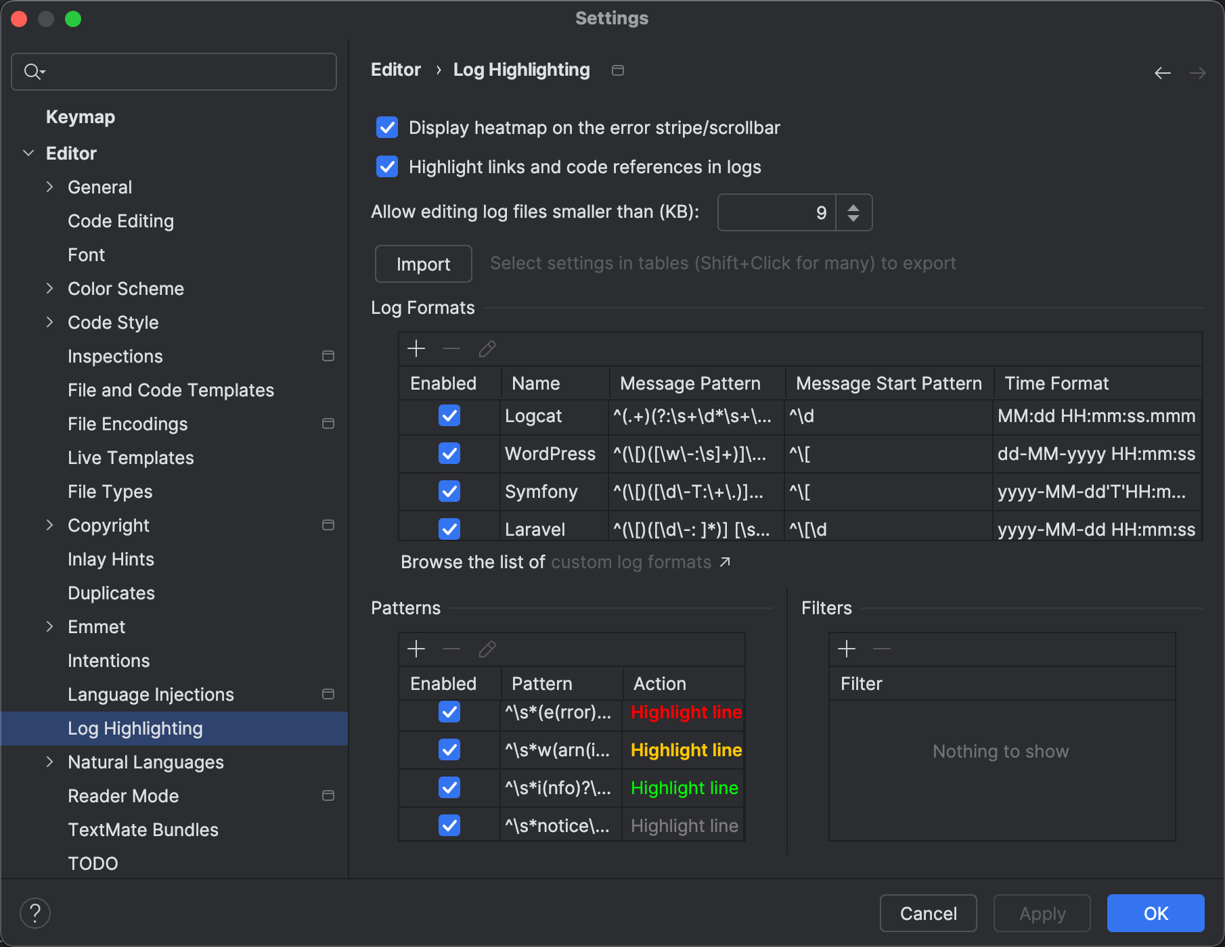Add a new pattern with plus icon
This screenshot has width=1225, height=947.
pos(416,649)
